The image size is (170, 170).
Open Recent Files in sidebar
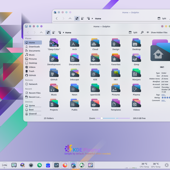pyautogui.click(x=33, y=93)
